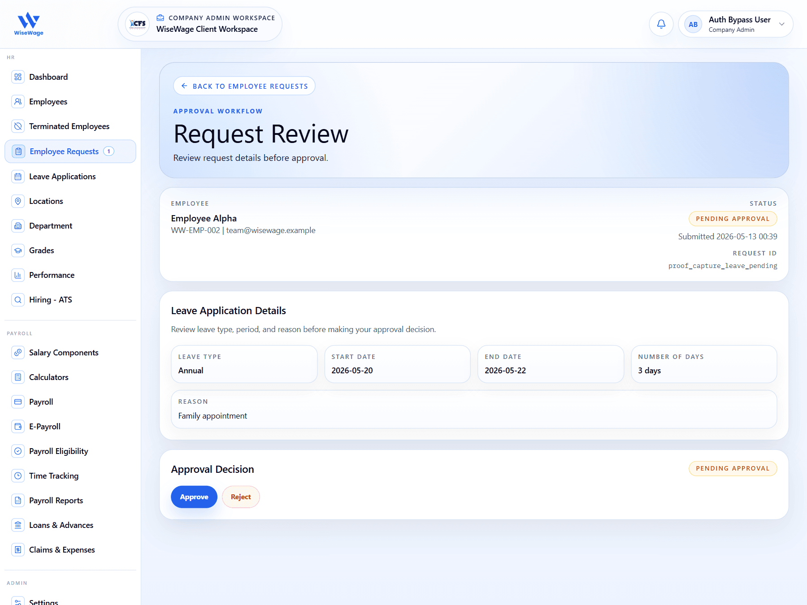Click the 3 days value
The height and width of the screenshot is (605, 807).
650,371
